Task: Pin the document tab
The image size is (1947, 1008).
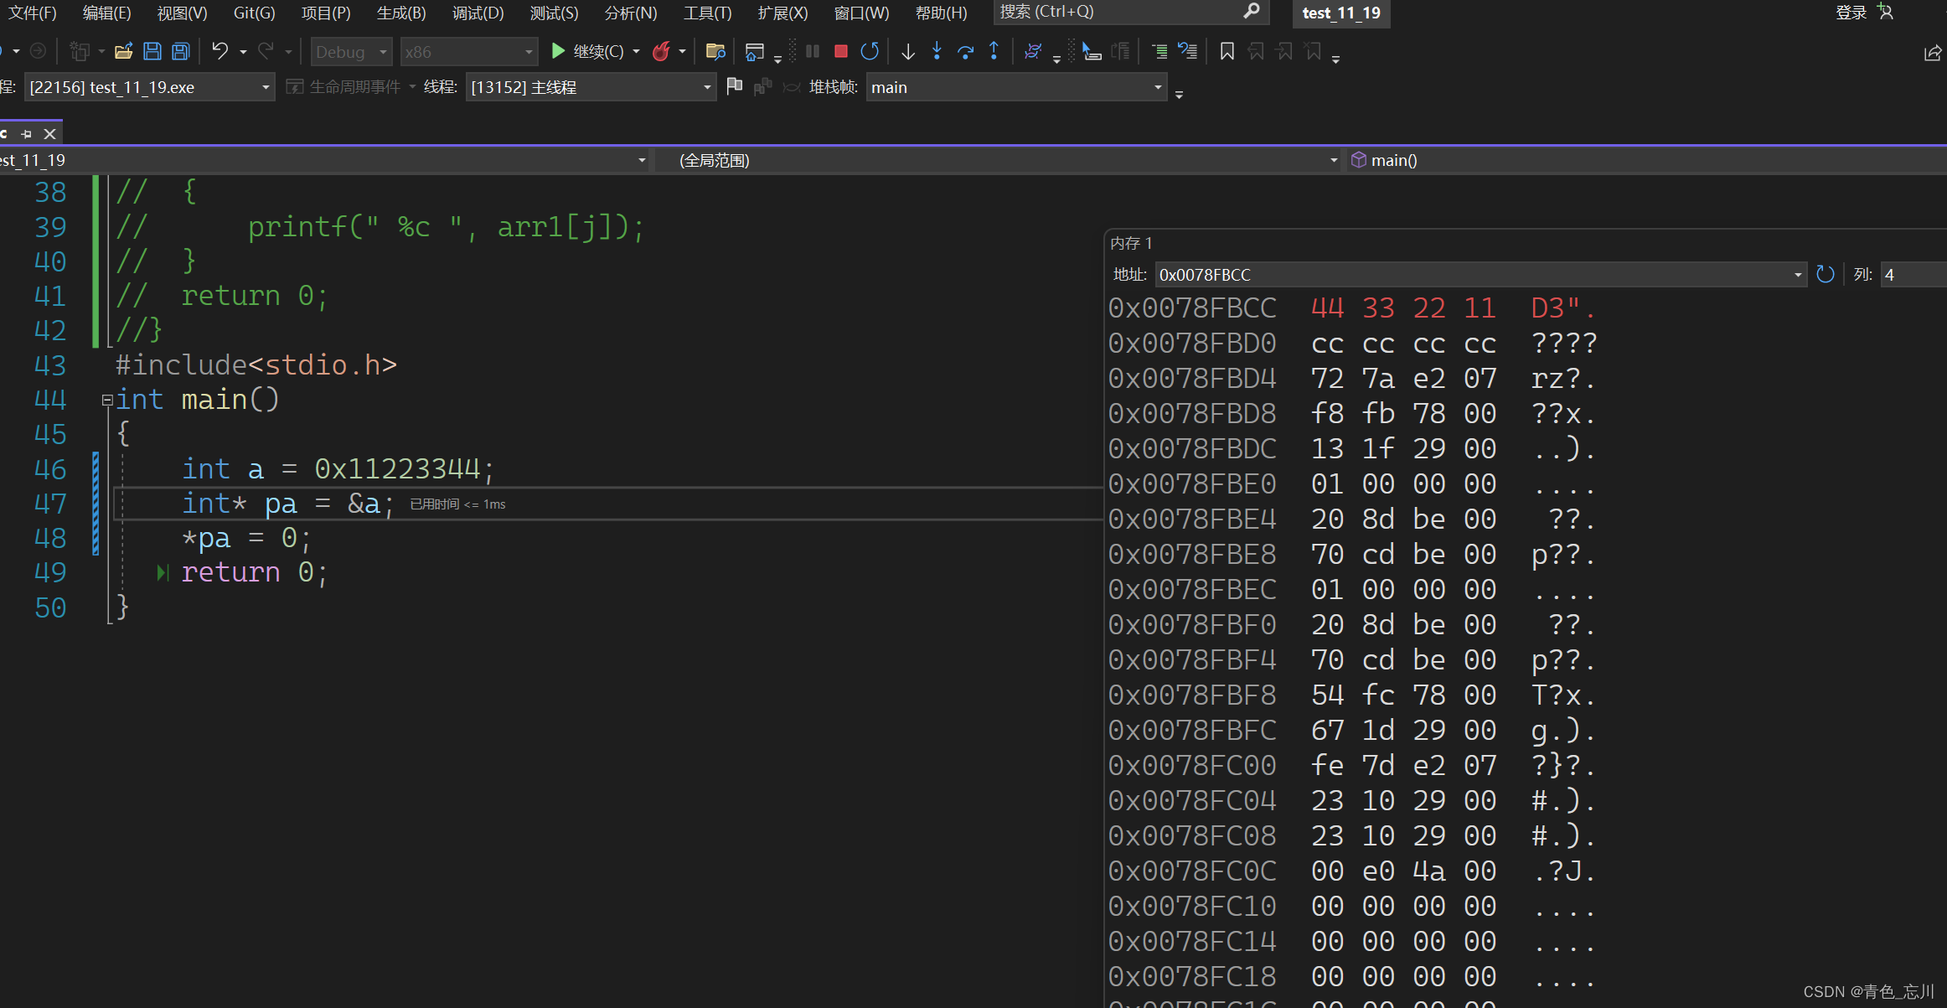Action: click(x=27, y=134)
